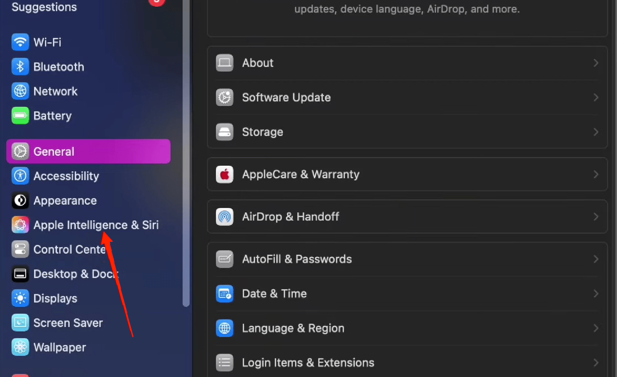The height and width of the screenshot is (377, 617).
Task: Click the Software Update gear icon
Action: tap(224, 97)
